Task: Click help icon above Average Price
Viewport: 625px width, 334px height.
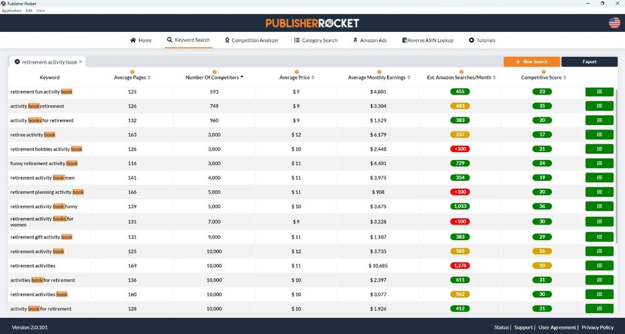Action: coord(296,72)
